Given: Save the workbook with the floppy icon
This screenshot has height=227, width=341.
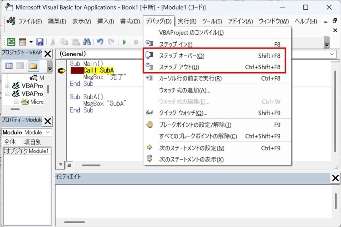Looking at the screenshot, I should [x=40, y=42].
